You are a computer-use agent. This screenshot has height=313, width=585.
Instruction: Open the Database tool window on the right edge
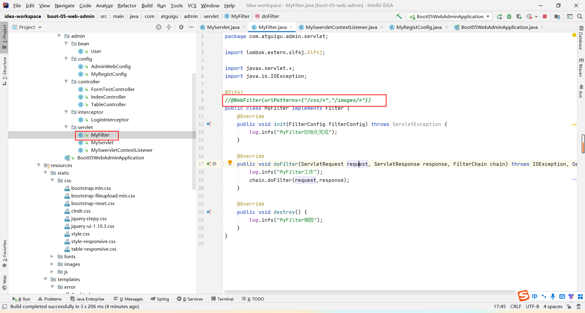(581, 38)
